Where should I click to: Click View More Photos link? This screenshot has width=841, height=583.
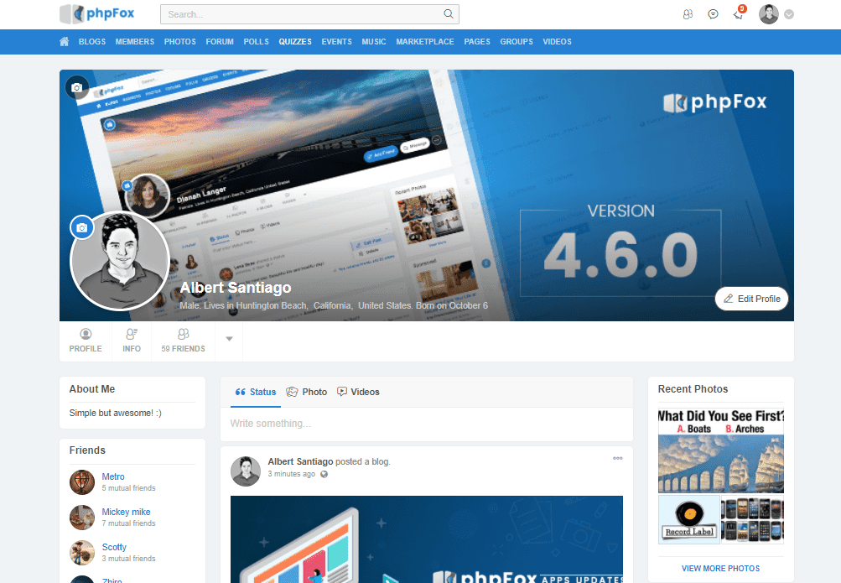720,569
